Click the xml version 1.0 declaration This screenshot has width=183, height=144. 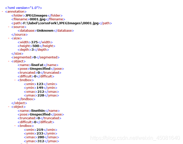23,8
